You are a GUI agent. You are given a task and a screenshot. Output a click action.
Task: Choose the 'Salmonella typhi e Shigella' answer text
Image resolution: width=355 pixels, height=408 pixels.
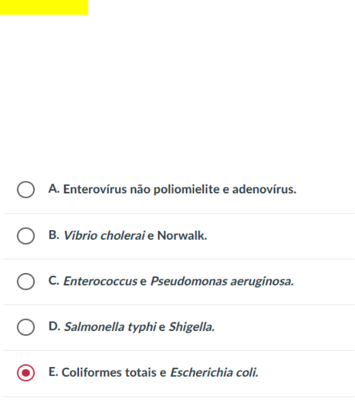[x=140, y=328]
